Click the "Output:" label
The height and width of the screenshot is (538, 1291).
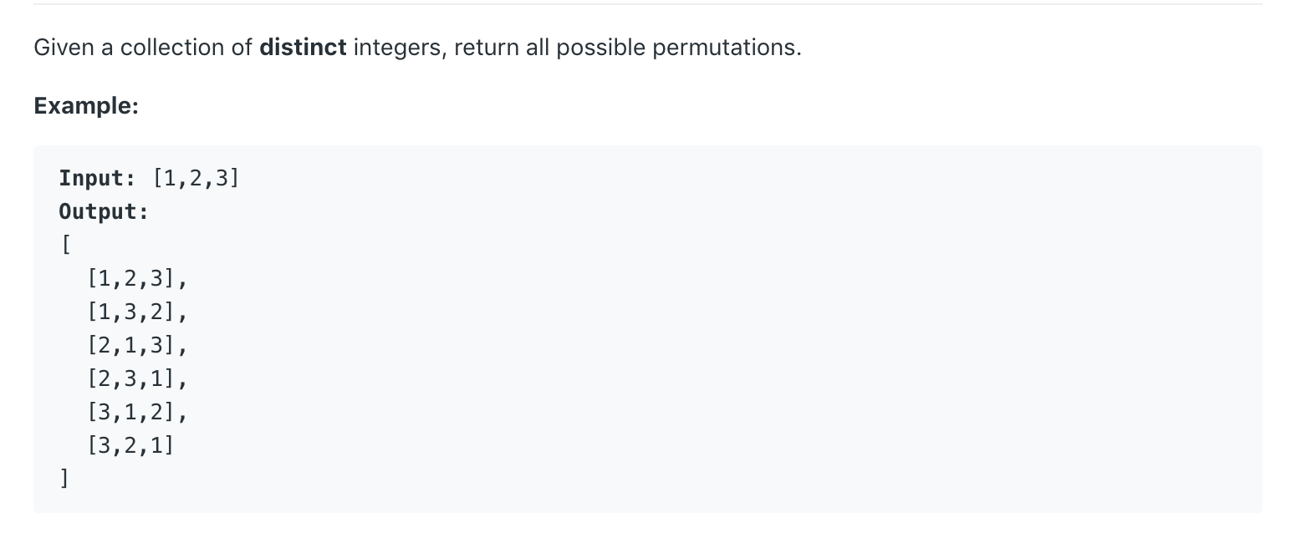104,211
